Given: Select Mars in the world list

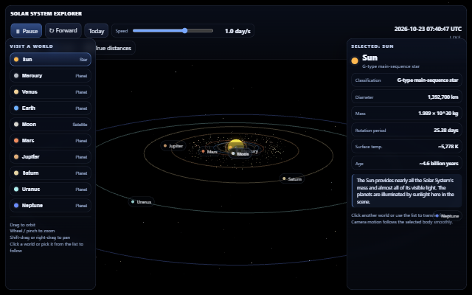Looking at the screenshot, I should pos(51,141).
